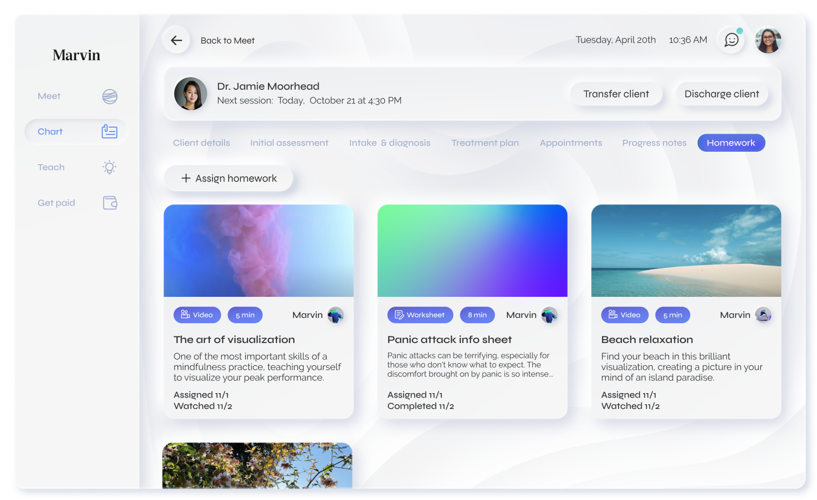Screen dimensions: 817x500
Task: Click Marvin avatar on Panic attack info sheet card
Action: [x=549, y=315]
